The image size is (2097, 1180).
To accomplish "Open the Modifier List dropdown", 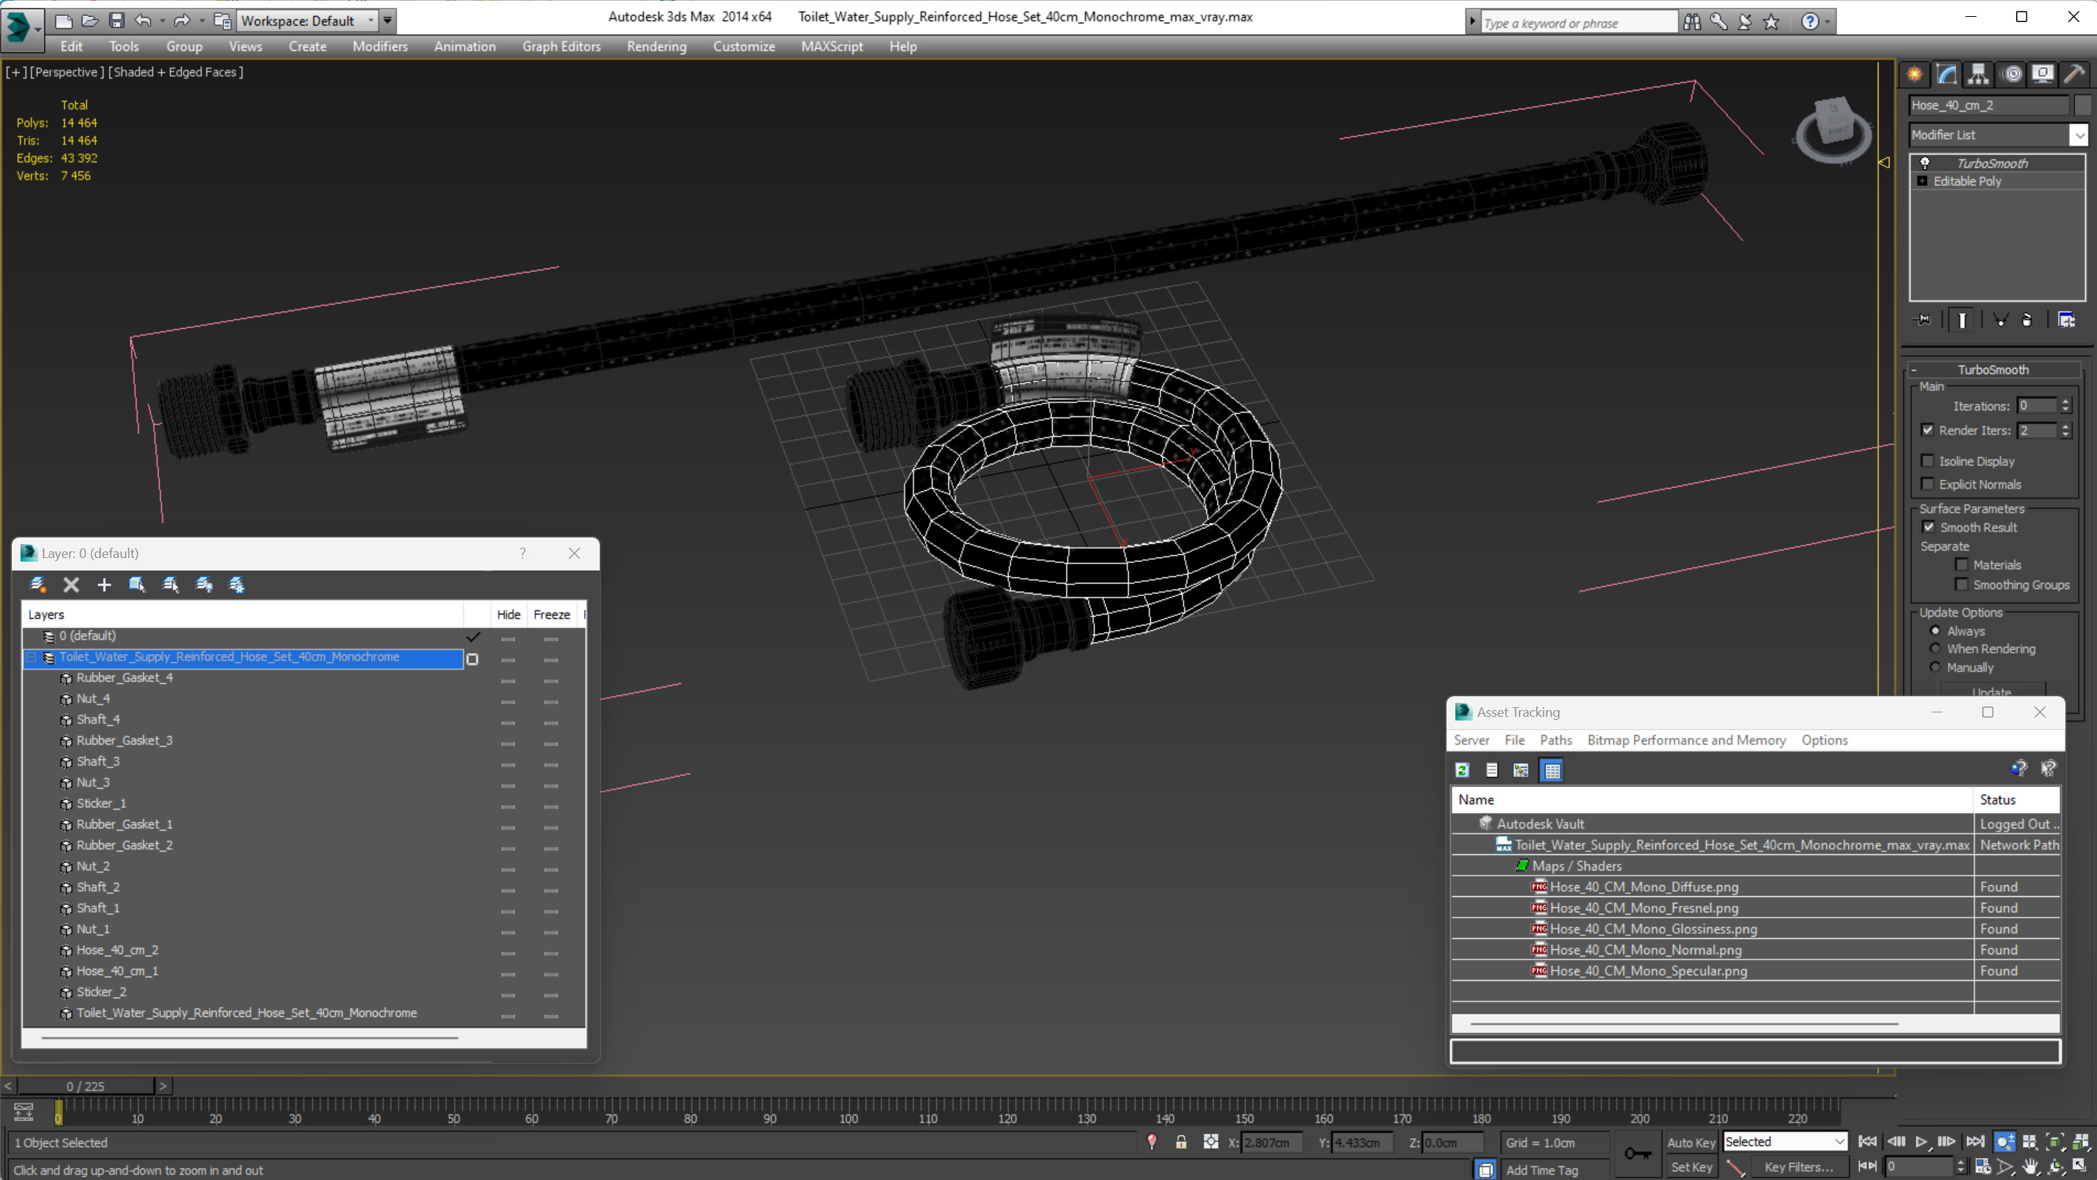I will (2079, 135).
